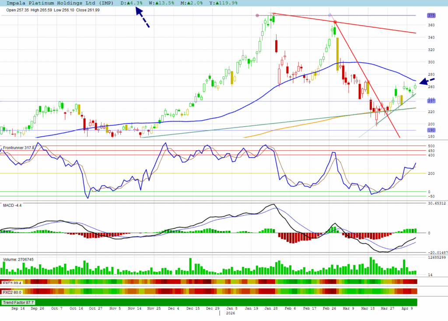
Task: Click the 190 price level label
Action: tap(431, 130)
